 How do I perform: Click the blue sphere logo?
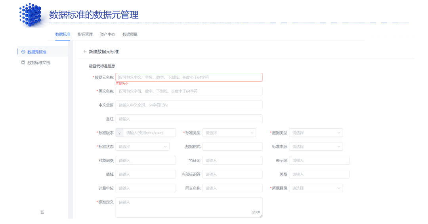pyautogui.click(x=31, y=15)
